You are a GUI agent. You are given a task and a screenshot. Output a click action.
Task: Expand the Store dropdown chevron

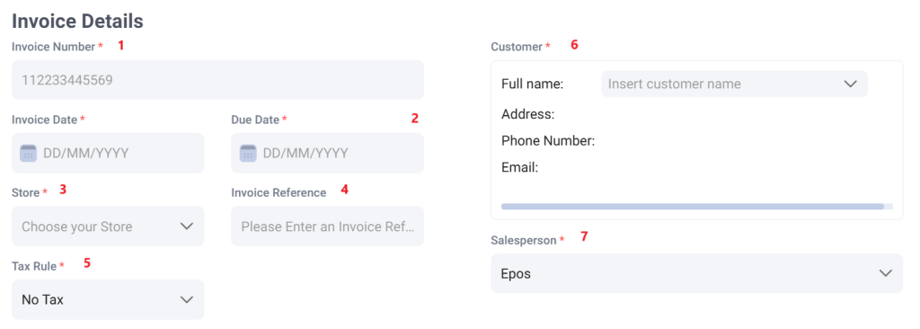pos(187,227)
